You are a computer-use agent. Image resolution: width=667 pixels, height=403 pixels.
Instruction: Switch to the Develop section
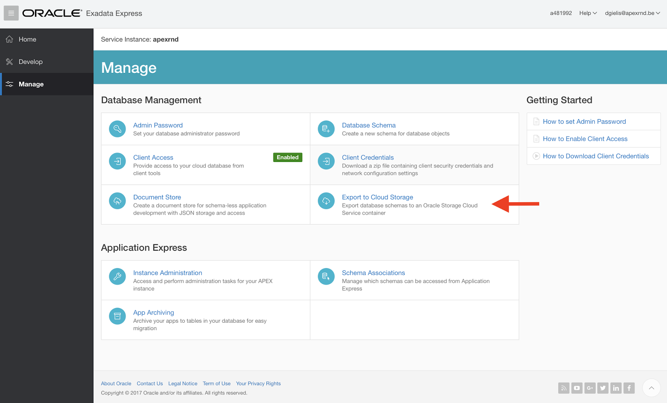click(30, 61)
